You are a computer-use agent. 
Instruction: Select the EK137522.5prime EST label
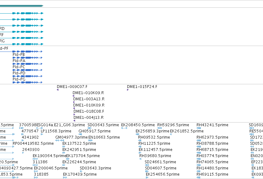[79, 144]
